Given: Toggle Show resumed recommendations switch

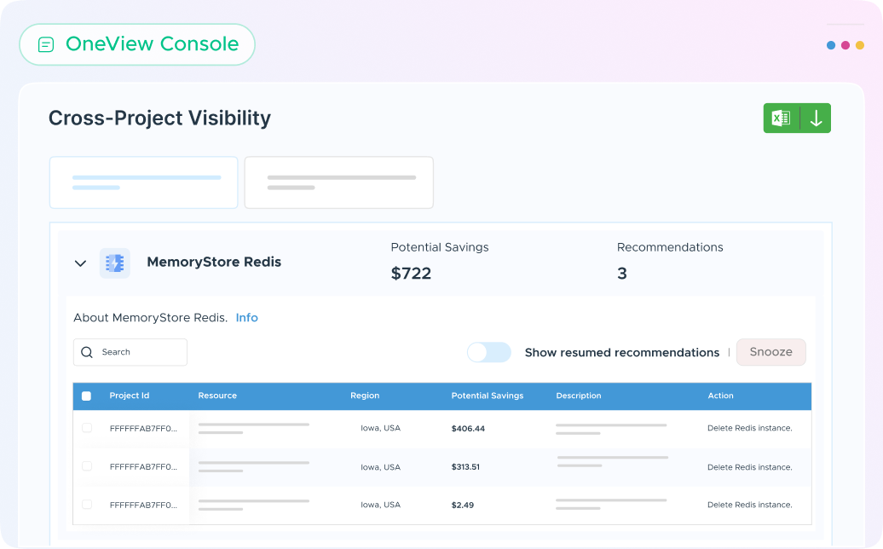Looking at the screenshot, I should [488, 352].
